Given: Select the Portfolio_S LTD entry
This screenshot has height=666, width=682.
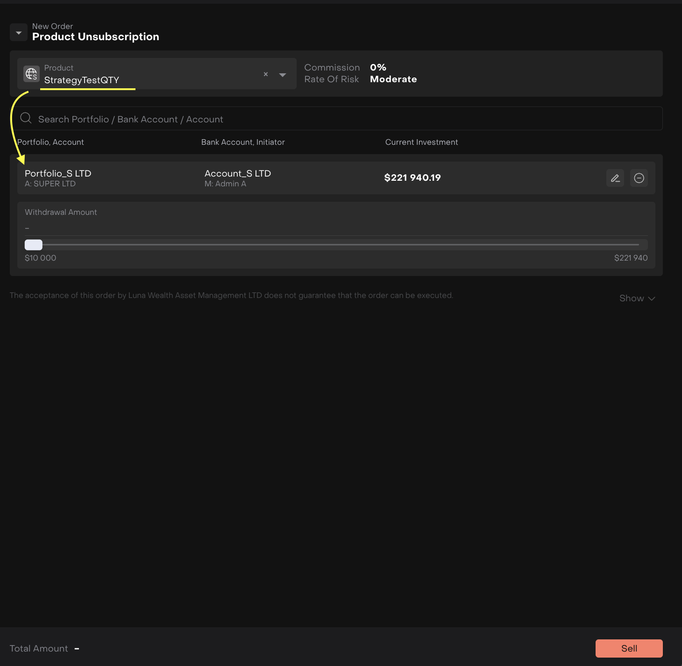Looking at the screenshot, I should [x=58, y=174].
